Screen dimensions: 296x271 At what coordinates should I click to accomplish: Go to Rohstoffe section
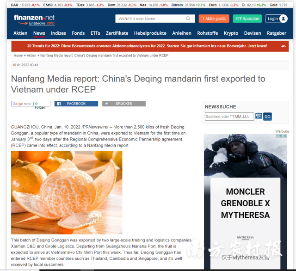(208, 33)
